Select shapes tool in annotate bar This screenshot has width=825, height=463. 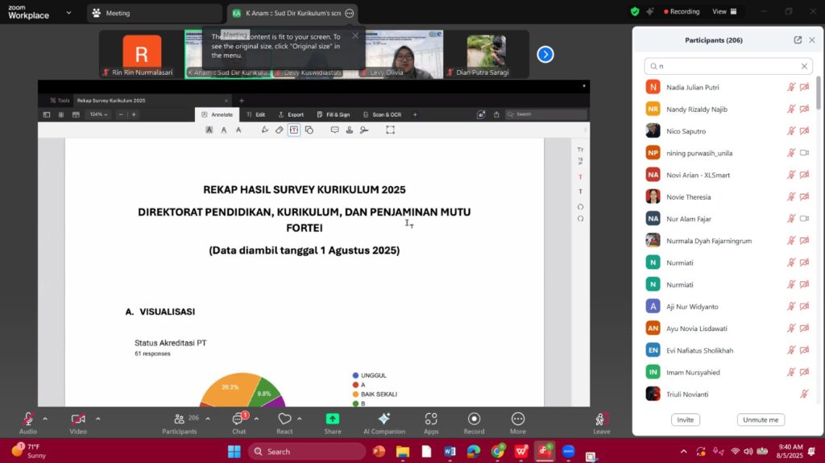pos(309,130)
